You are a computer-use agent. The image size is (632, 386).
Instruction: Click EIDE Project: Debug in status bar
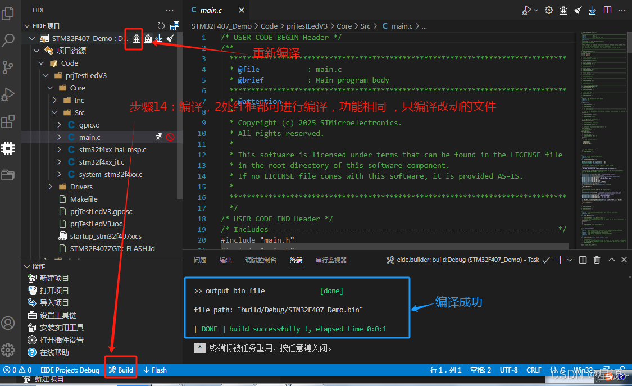click(70, 370)
